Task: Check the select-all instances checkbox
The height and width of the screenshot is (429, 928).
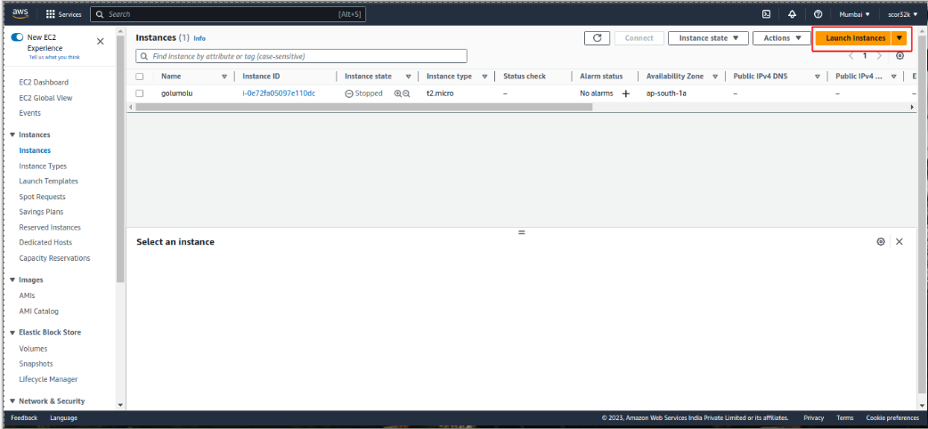Action: (140, 77)
